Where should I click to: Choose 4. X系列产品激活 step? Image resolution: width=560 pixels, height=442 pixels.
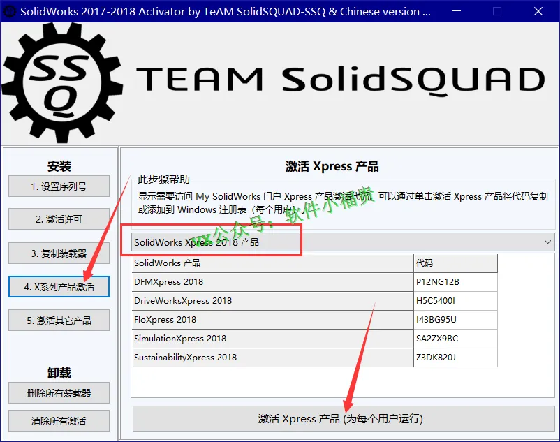tap(59, 287)
